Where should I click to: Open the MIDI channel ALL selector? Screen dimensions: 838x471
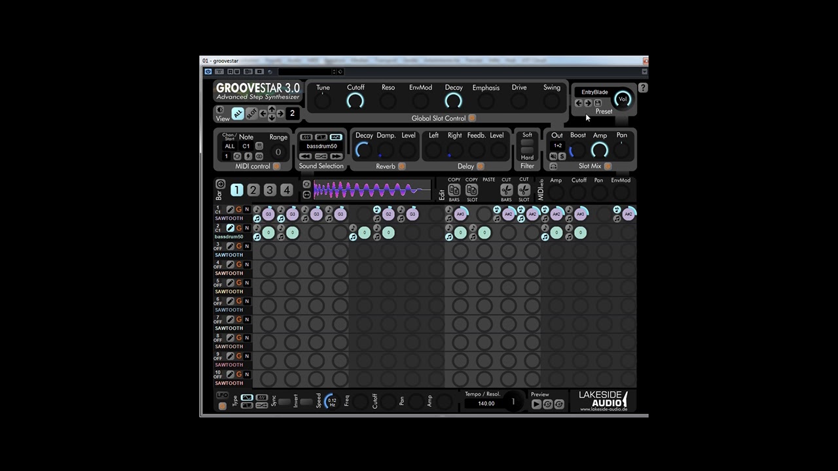coord(230,146)
